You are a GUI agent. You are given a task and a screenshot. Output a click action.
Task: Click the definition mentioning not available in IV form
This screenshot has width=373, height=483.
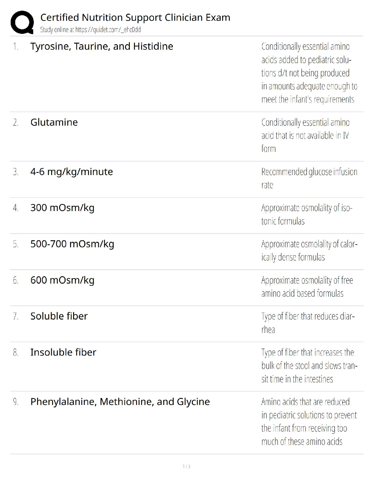[305, 135]
